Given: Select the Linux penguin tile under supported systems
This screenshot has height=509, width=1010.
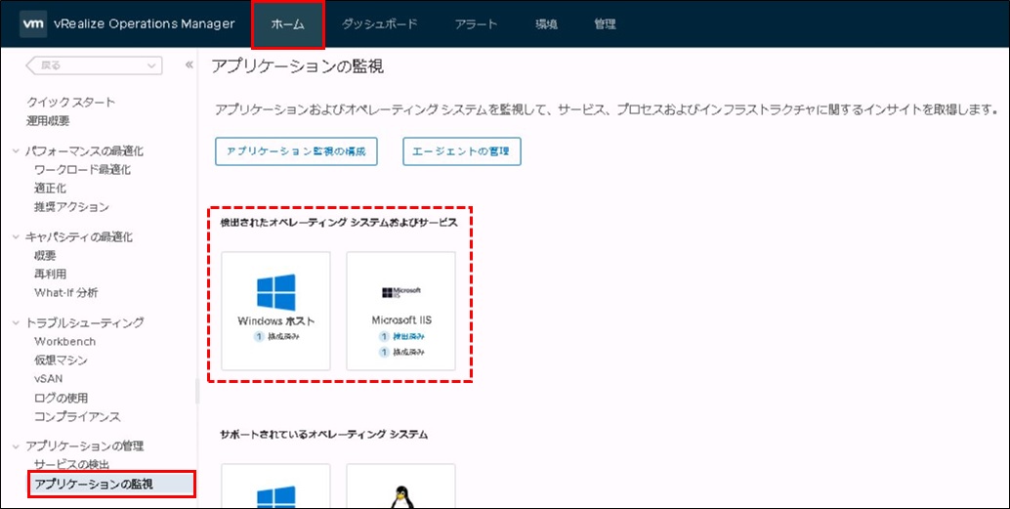Looking at the screenshot, I should [400, 486].
